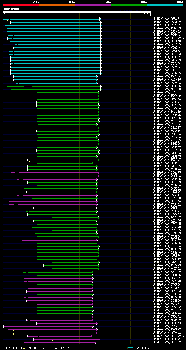This screenshot has height=350, width=186.
Task: Click the green alignment bar for B2J7K9
Action: tap(58, 272)
